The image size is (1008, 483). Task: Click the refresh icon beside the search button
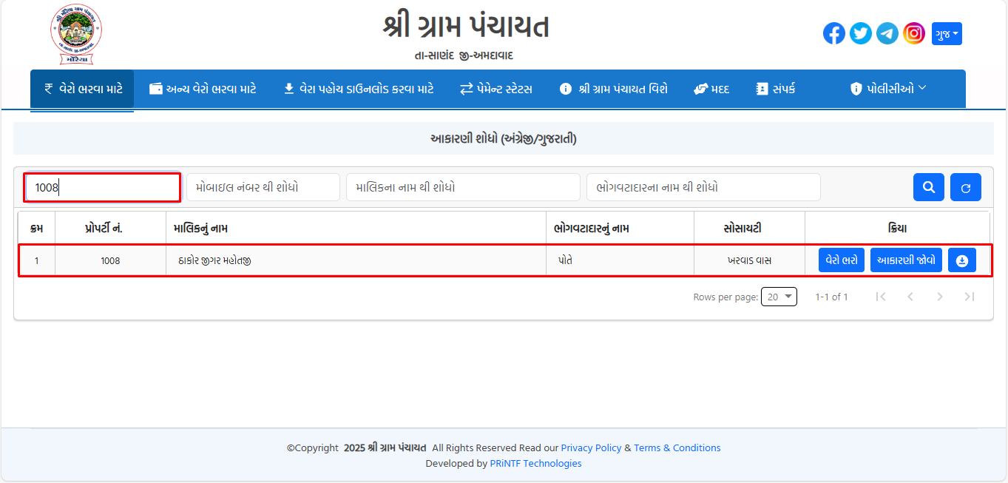[965, 186]
